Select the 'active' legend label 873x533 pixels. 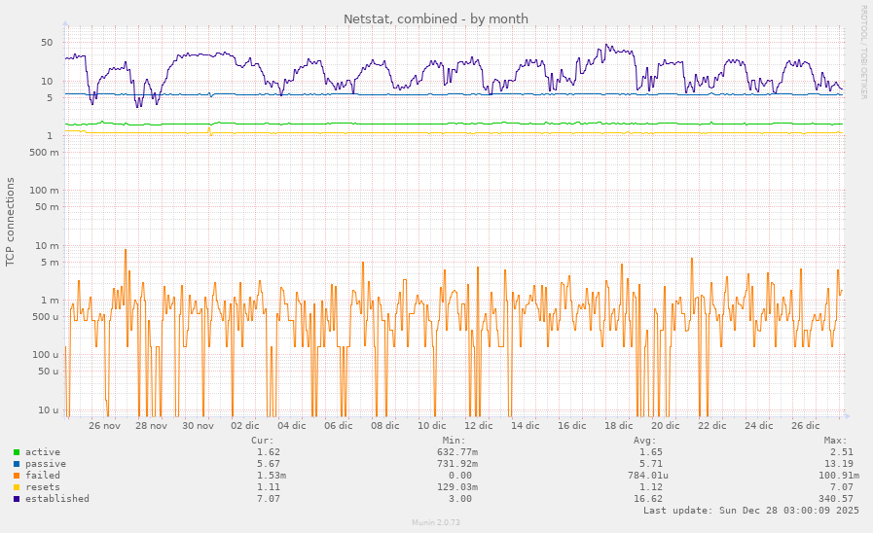(x=42, y=452)
